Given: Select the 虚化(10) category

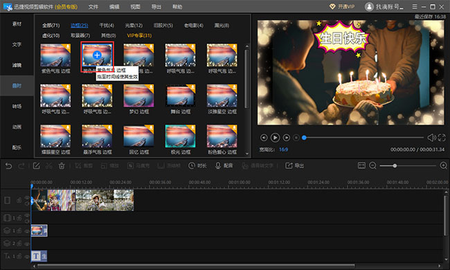Looking at the screenshot, I should [51, 35].
